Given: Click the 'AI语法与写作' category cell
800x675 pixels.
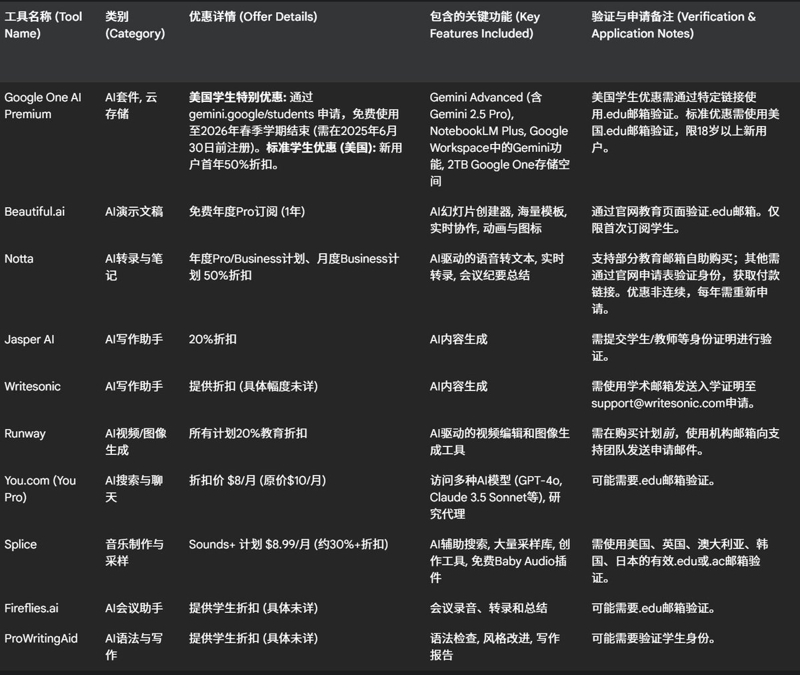Looking at the screenshot, I should coord(134,646).
